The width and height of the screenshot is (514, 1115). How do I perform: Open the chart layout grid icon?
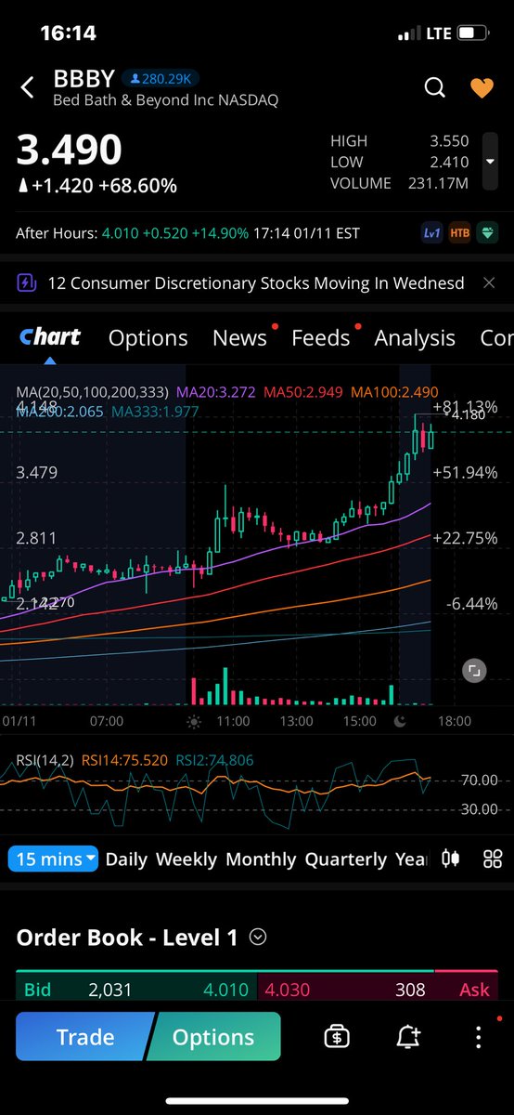[493, 859]
